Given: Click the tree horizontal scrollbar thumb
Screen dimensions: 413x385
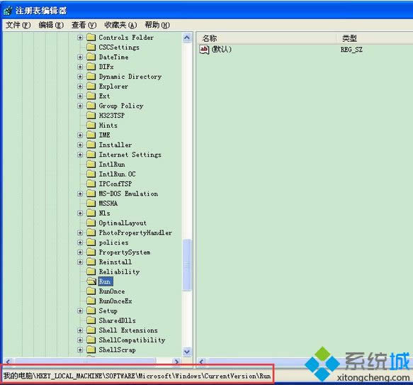Looking at the screenshot, I should (85, 362).
